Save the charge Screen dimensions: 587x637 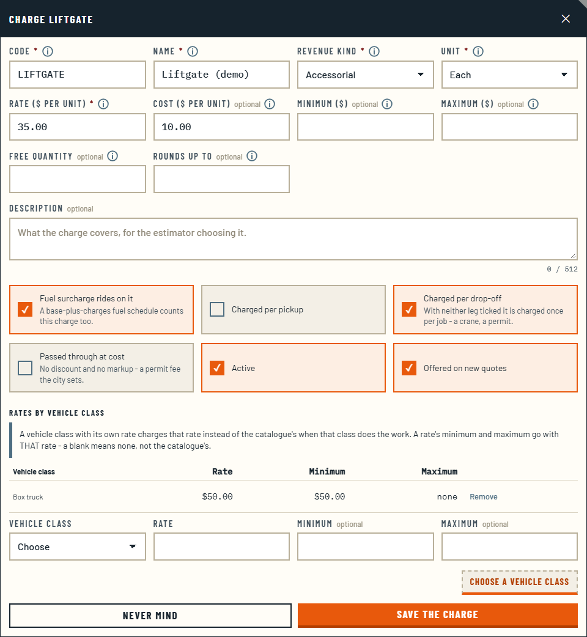tap(438, 615)
